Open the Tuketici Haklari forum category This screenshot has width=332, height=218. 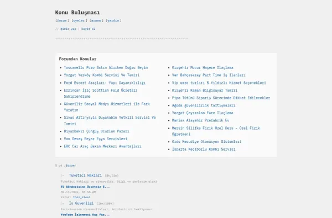[x=85, y=176]
